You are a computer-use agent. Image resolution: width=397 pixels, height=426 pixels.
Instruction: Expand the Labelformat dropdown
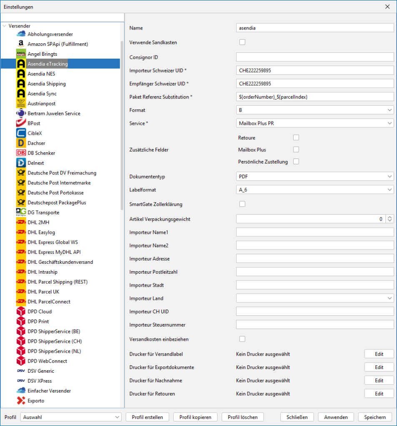pyautogui.click(x=315, y=190)
